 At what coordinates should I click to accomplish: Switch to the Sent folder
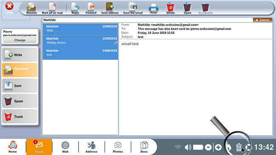(x=20, y=86)
